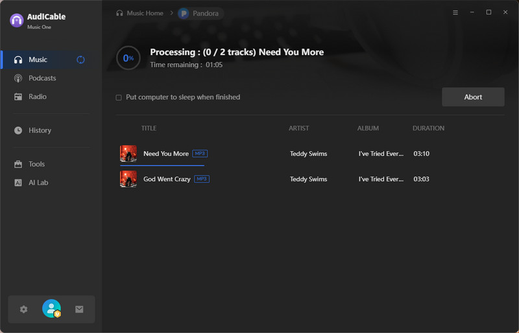Click the user account avatar

[x=52, y=308]
